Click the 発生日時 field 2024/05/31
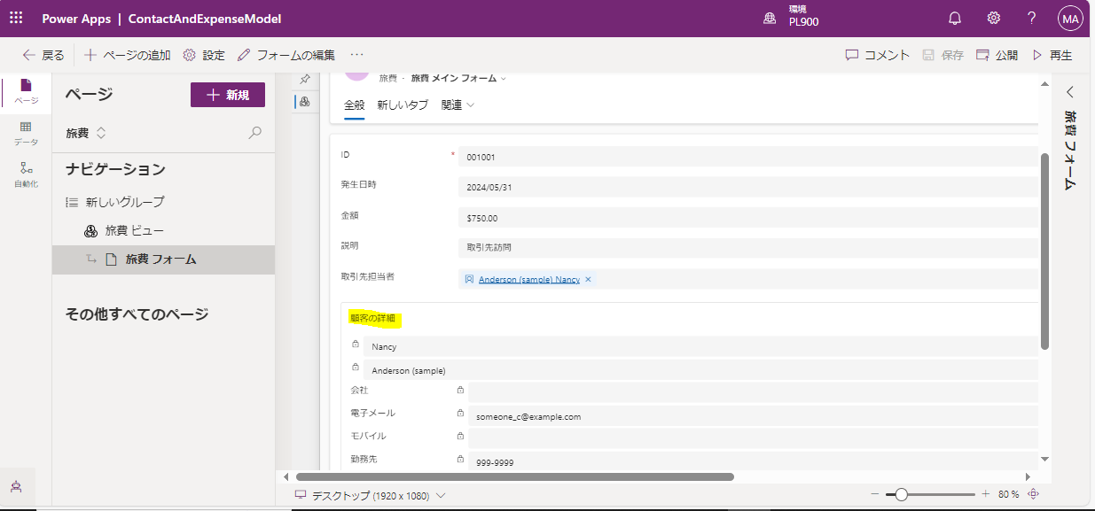 747,187
